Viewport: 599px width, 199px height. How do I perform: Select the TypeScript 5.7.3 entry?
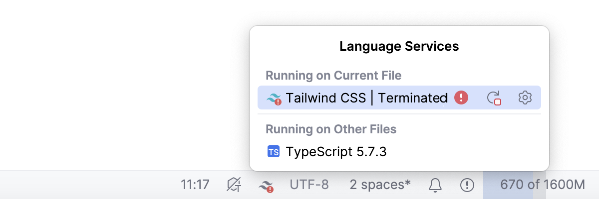(336, 152)
